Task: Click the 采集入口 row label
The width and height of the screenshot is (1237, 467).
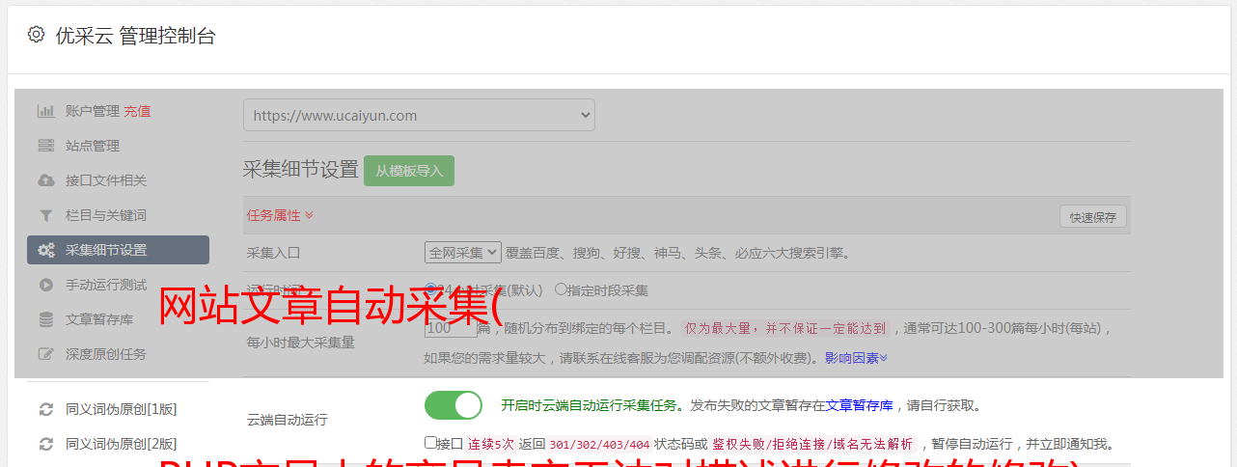Action: point(274,253)
